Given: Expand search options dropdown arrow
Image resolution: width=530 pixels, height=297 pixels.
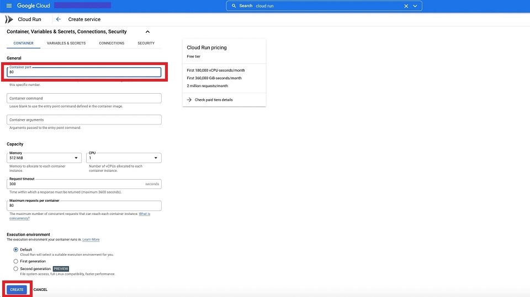Looking at the screenshot, I should coord(415,6).
